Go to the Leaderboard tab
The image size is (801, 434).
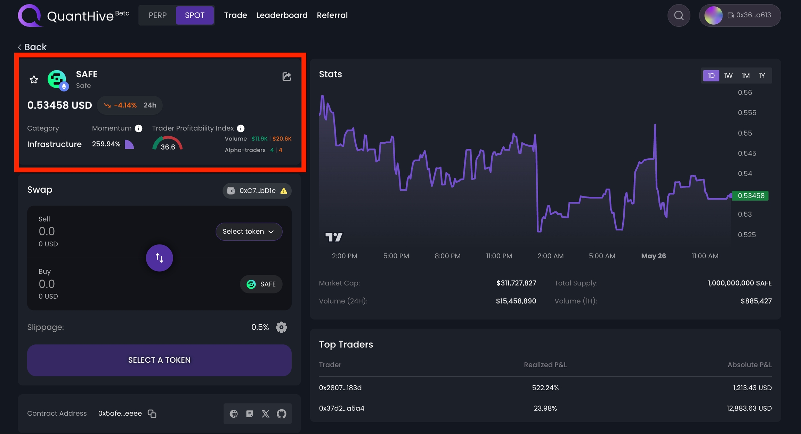point(282,15)
